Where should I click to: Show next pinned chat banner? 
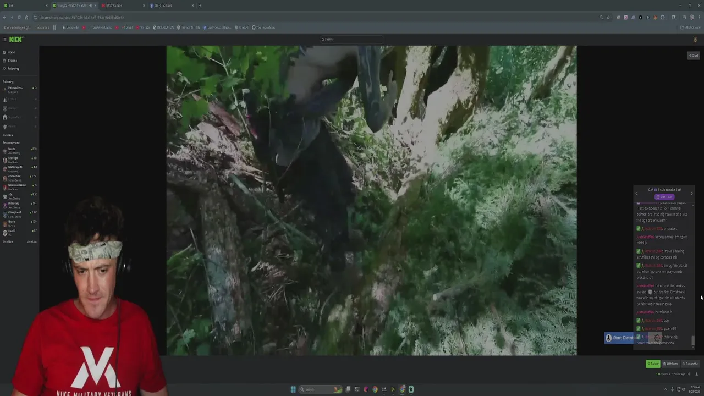[691, 194]
